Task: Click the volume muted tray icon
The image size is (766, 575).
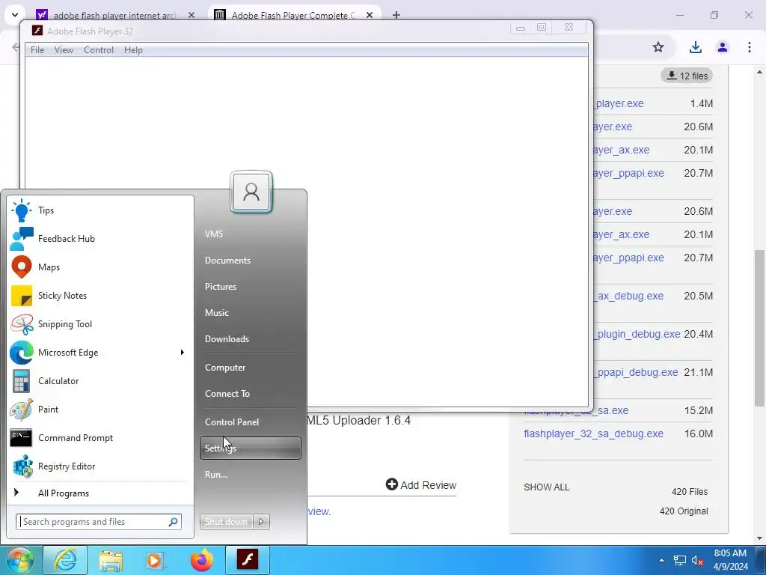Action: (697, 560)
